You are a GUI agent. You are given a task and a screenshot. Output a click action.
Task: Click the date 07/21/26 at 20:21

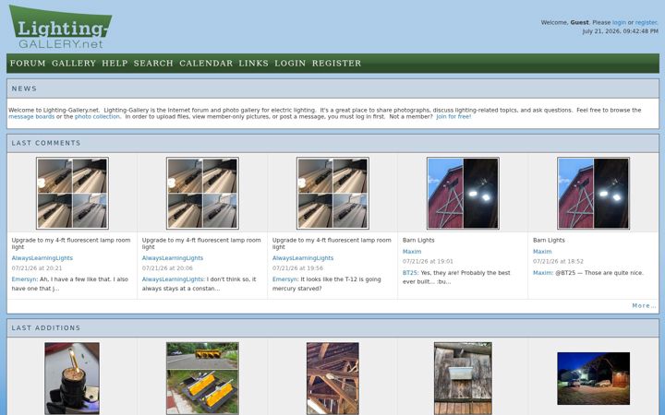pyautogui.click(x=37, y=268)
